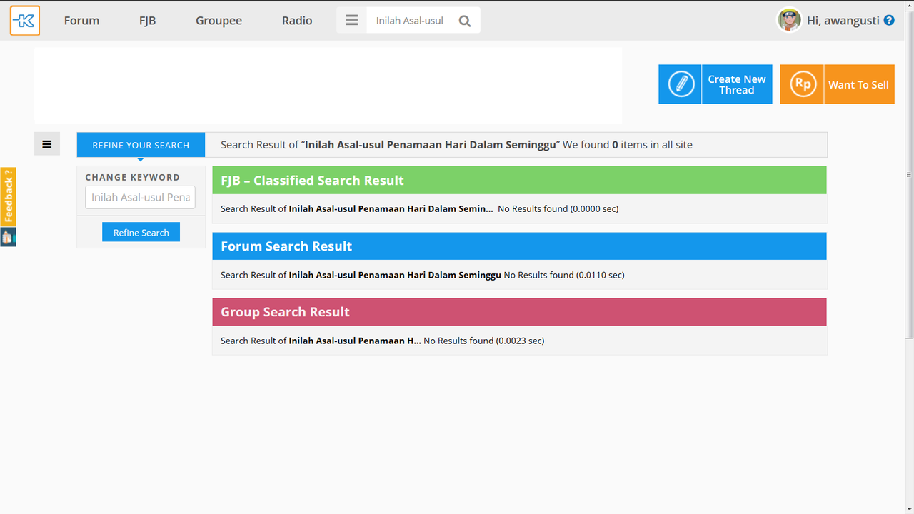Open the Forum menu

click(x=81, y=21)
